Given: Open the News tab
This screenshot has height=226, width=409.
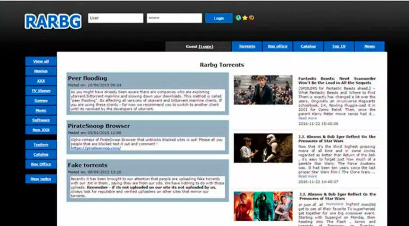Looking at the screenshot, I should tap(370, 46).
